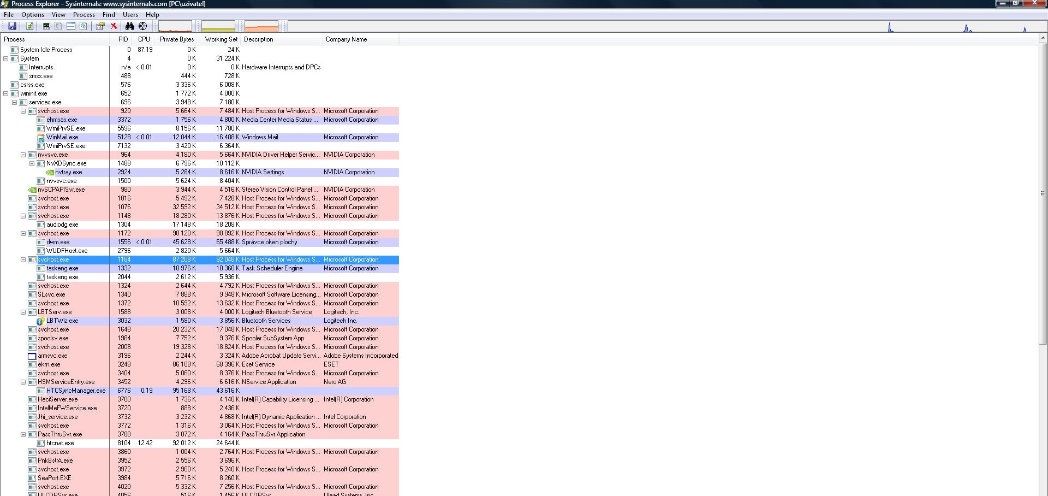Click the armsvc.exe window icon
The image size is (1048, 496).
pyautogui.click(x=32, y=356)
